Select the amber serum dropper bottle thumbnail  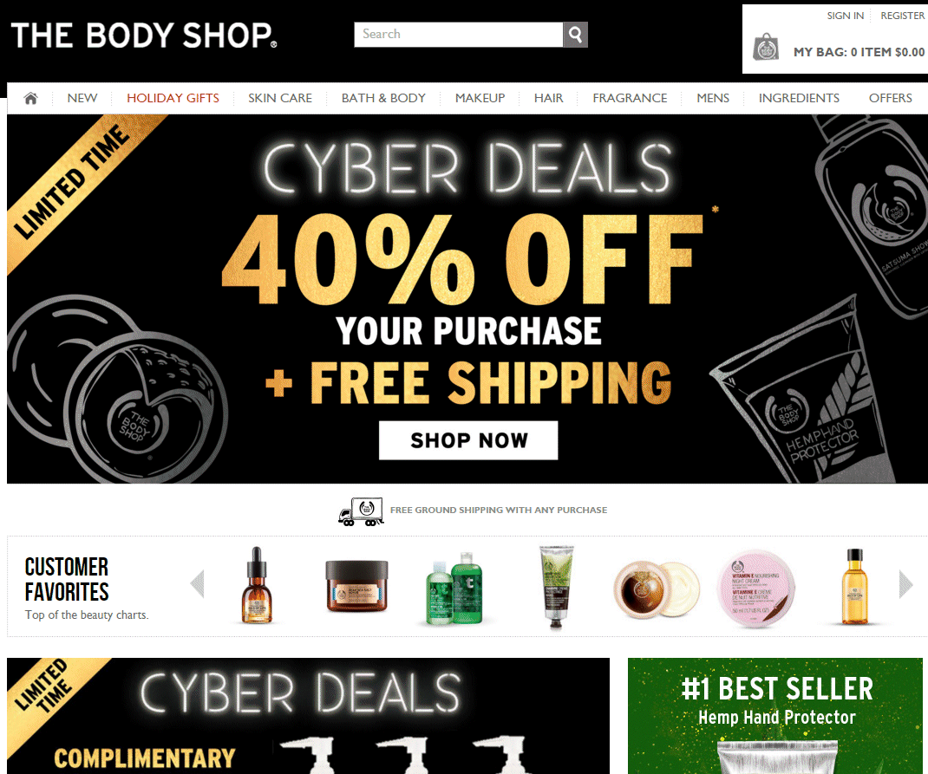click(257, 585)
